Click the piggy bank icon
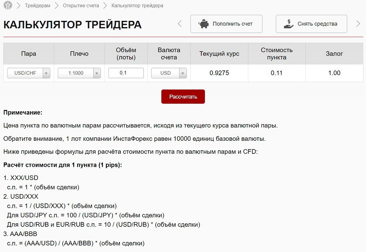Image resolution: width=366 pixels, height=252 pixels. point(203,24)
